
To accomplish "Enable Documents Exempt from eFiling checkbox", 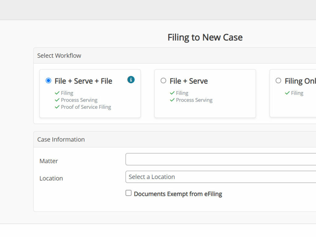I will [x=128, y=193].
